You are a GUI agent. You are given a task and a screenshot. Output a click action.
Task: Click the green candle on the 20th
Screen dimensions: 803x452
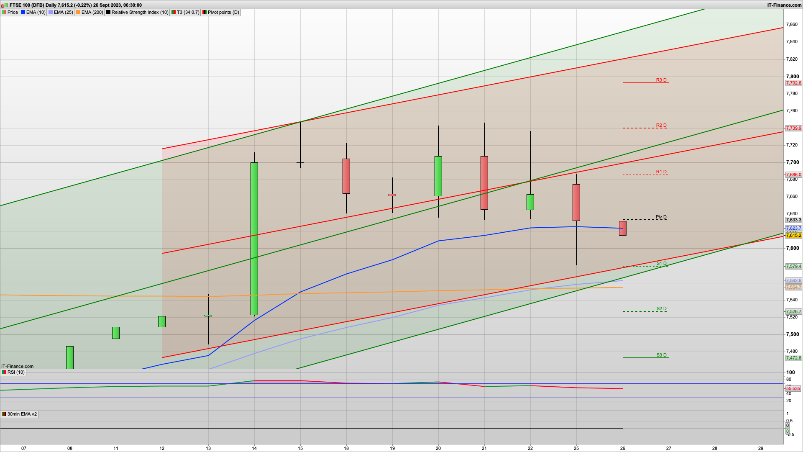[x=438, y=176]
